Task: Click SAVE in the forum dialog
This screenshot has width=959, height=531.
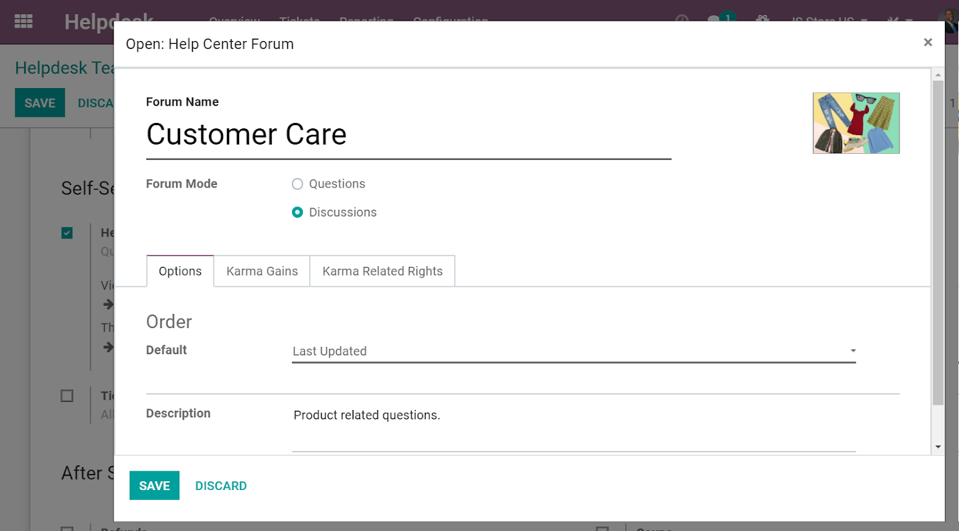Action: tap(154, 485)
